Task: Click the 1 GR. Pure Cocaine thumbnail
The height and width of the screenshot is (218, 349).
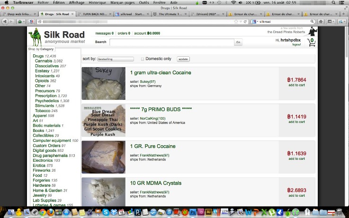Action: pyautogui.click(x=104, y=157)
